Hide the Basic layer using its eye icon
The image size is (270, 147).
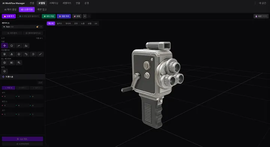point(4,27)
